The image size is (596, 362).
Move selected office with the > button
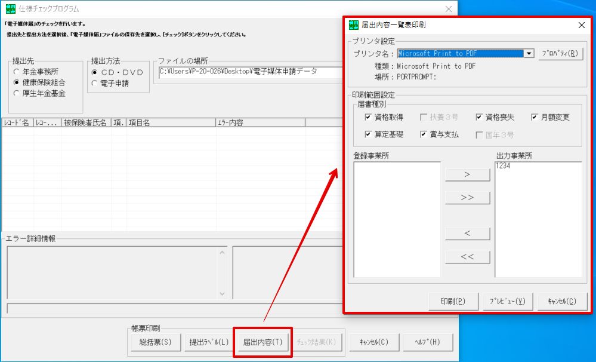(468, 174)
